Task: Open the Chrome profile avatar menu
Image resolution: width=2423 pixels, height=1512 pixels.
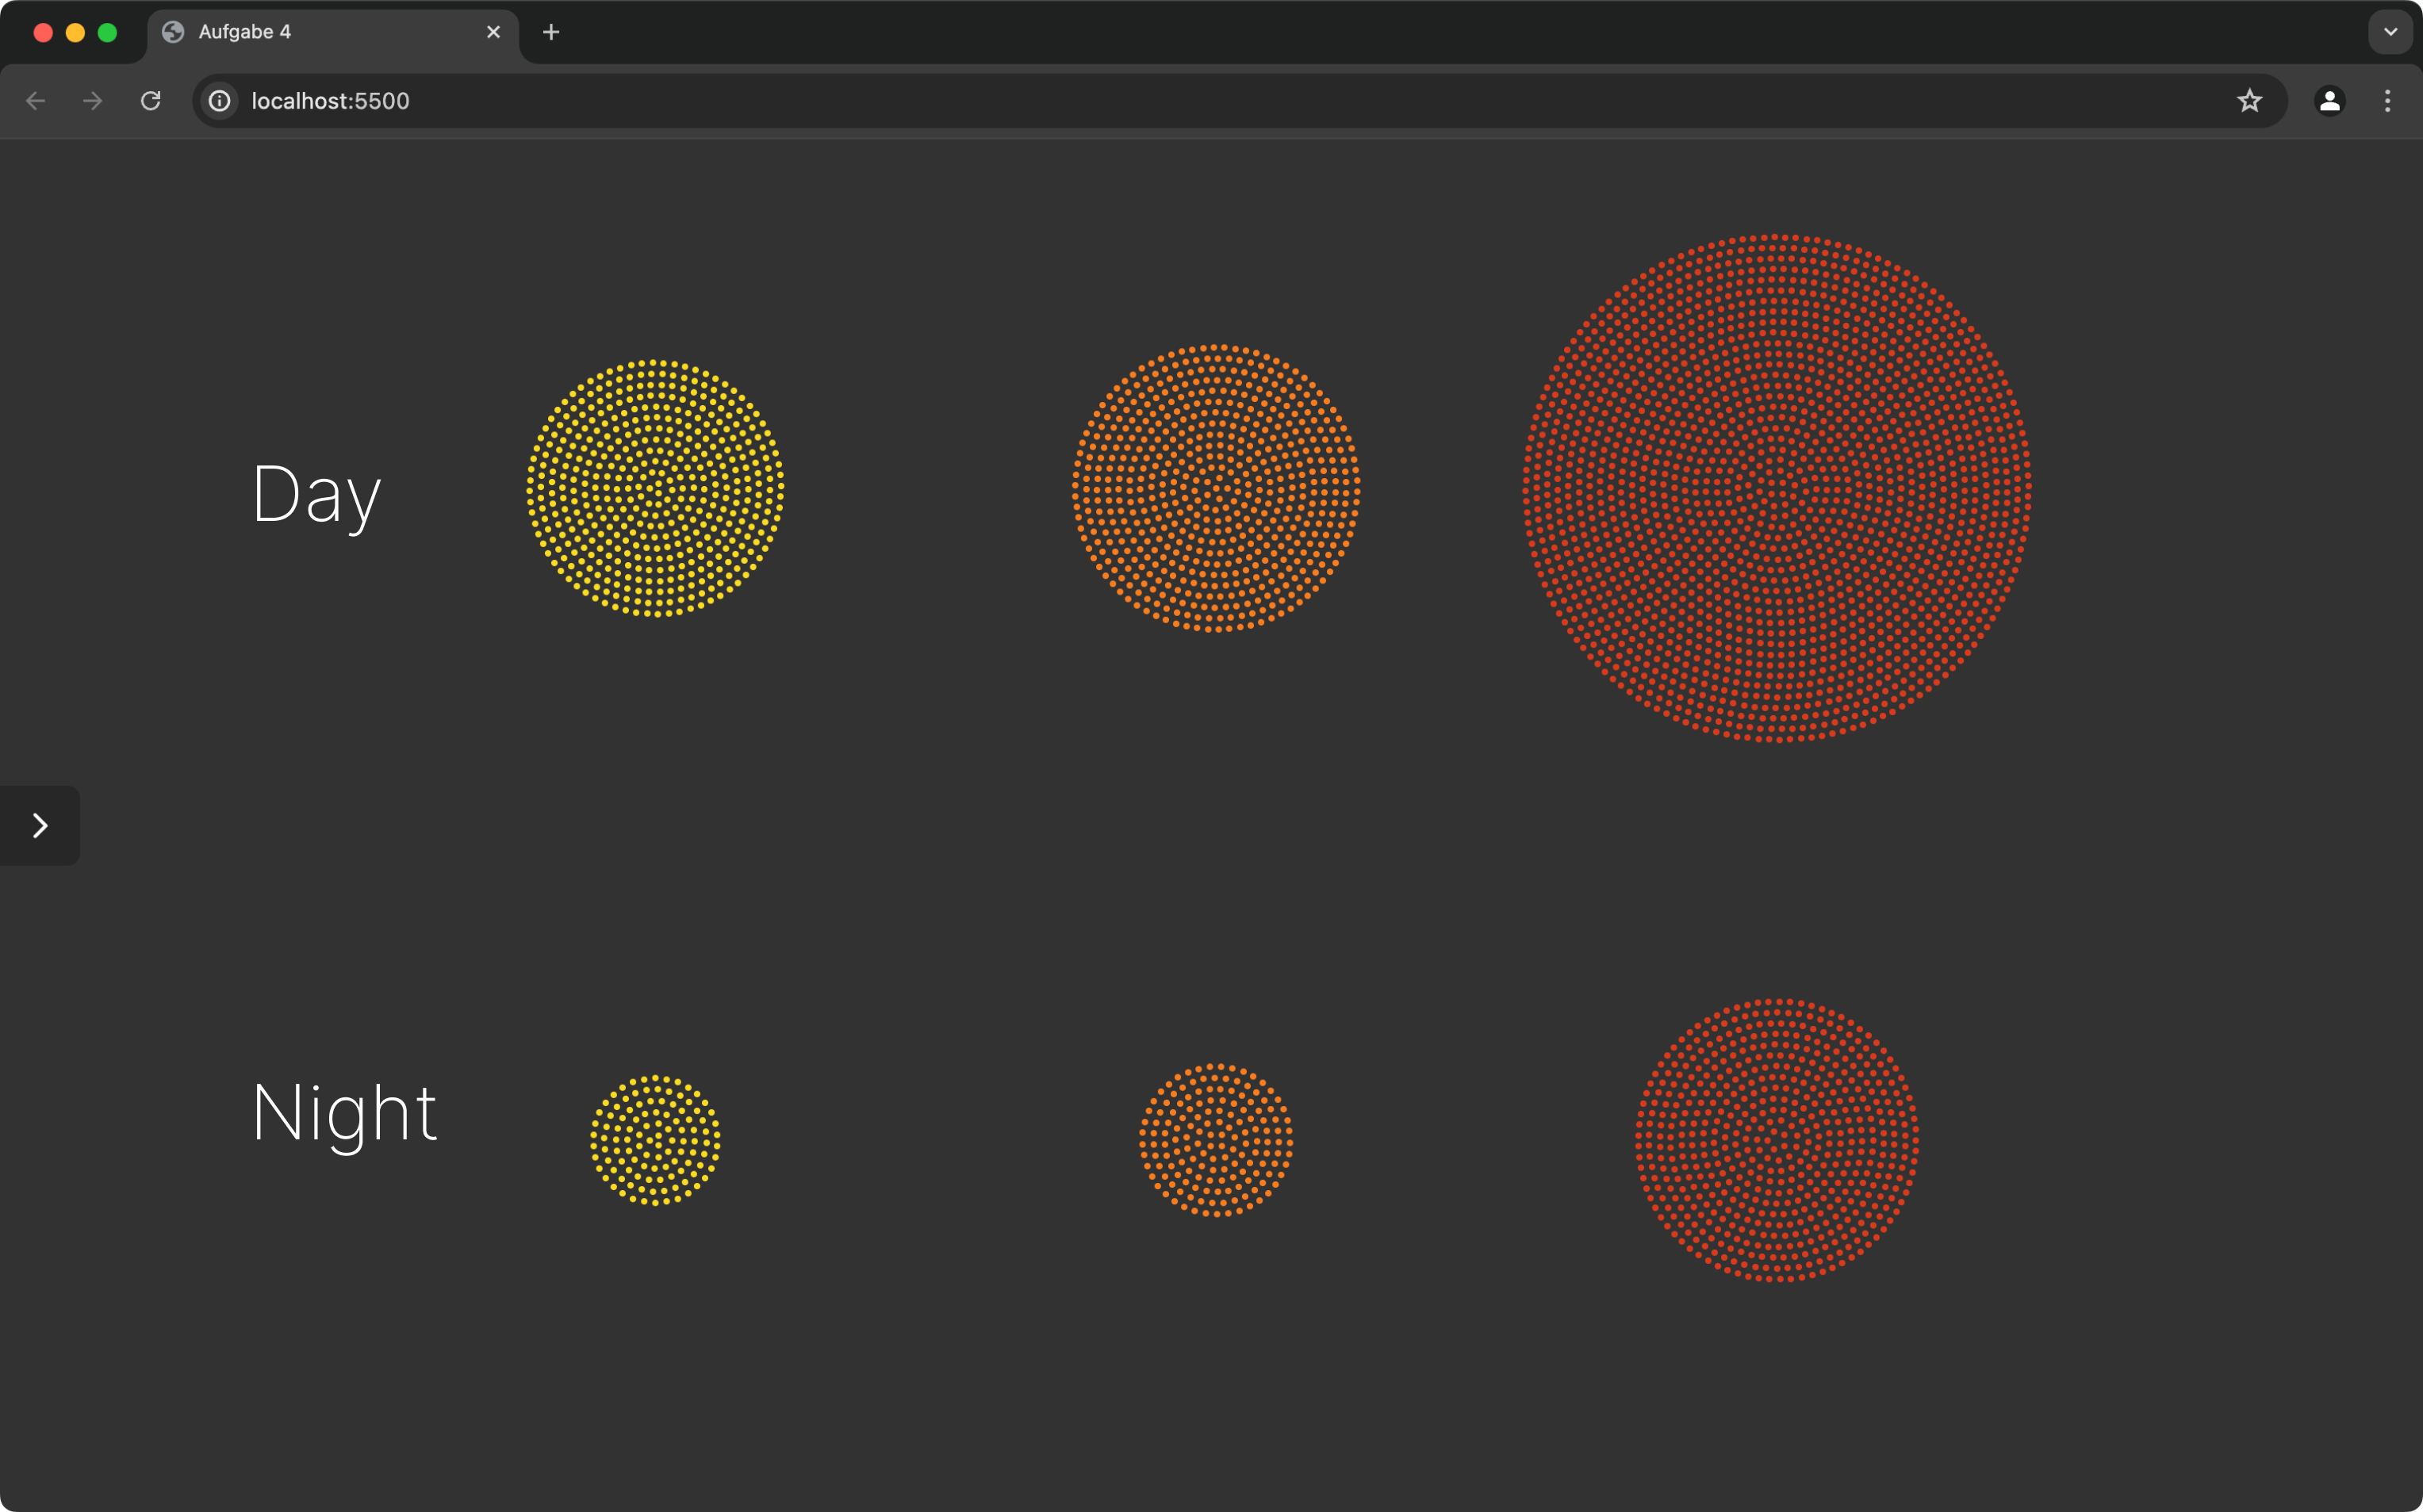Action: pyautogui.click(x=2329, y=101)
